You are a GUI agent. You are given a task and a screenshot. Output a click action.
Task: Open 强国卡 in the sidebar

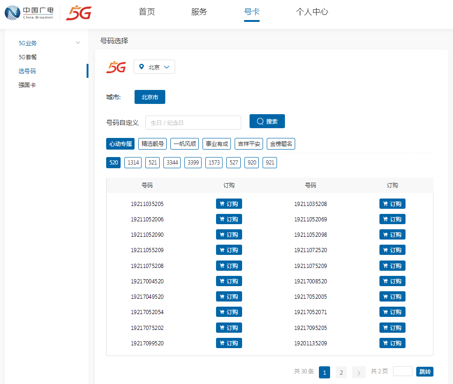pyautogui.click(x=27, y=85)
